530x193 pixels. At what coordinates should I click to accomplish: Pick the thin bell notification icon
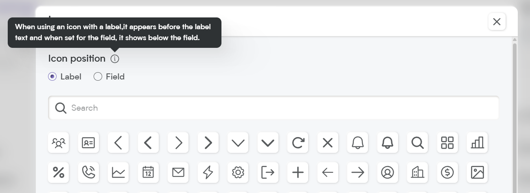pyautogui.click(x=358, y=143)
